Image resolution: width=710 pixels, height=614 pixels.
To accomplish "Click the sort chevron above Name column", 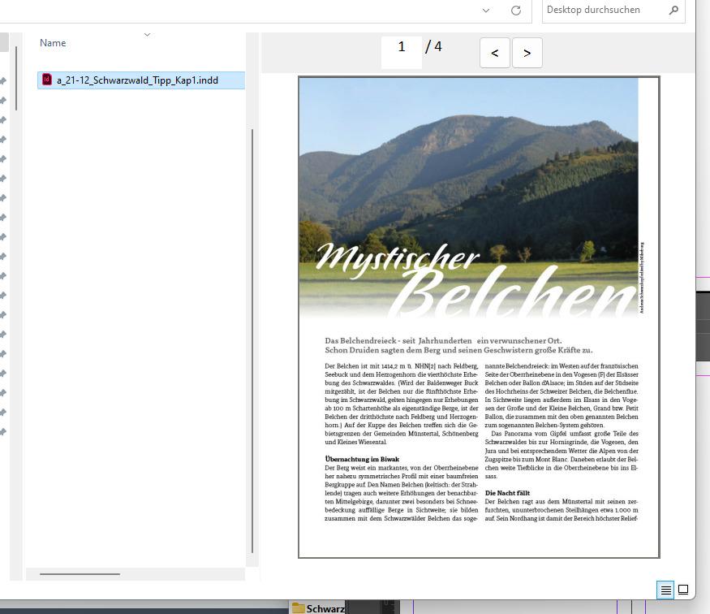I will (x=147, y=35).
